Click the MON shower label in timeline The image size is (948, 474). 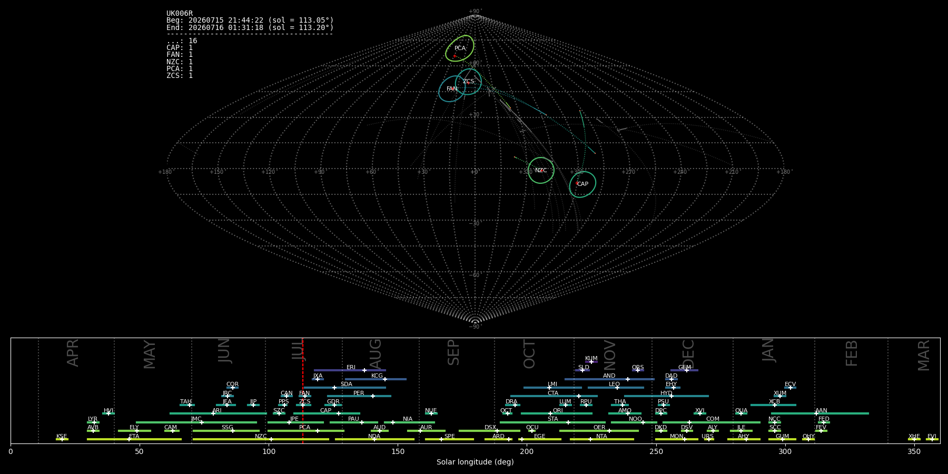[677, 437]
